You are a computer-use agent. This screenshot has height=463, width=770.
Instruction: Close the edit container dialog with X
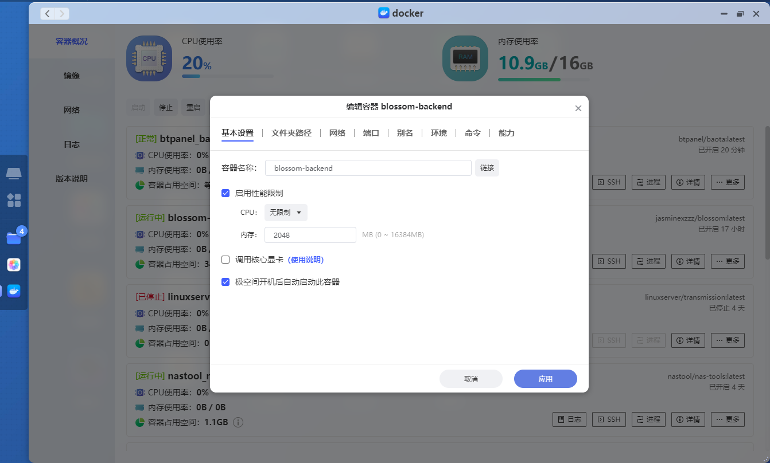pyautogui.click(x=578, y=108)
